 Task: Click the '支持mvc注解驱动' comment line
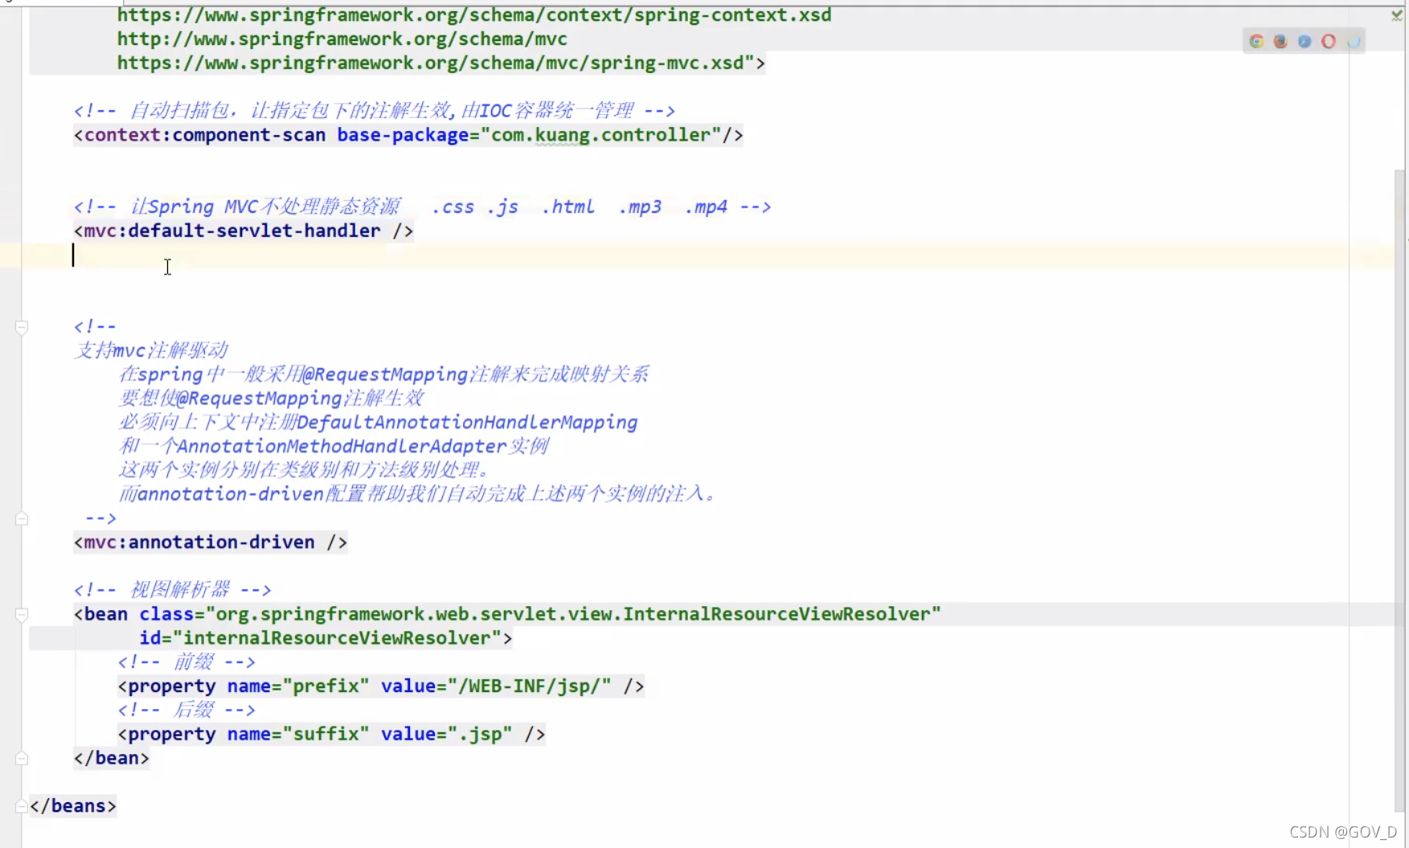click(152, 350)
